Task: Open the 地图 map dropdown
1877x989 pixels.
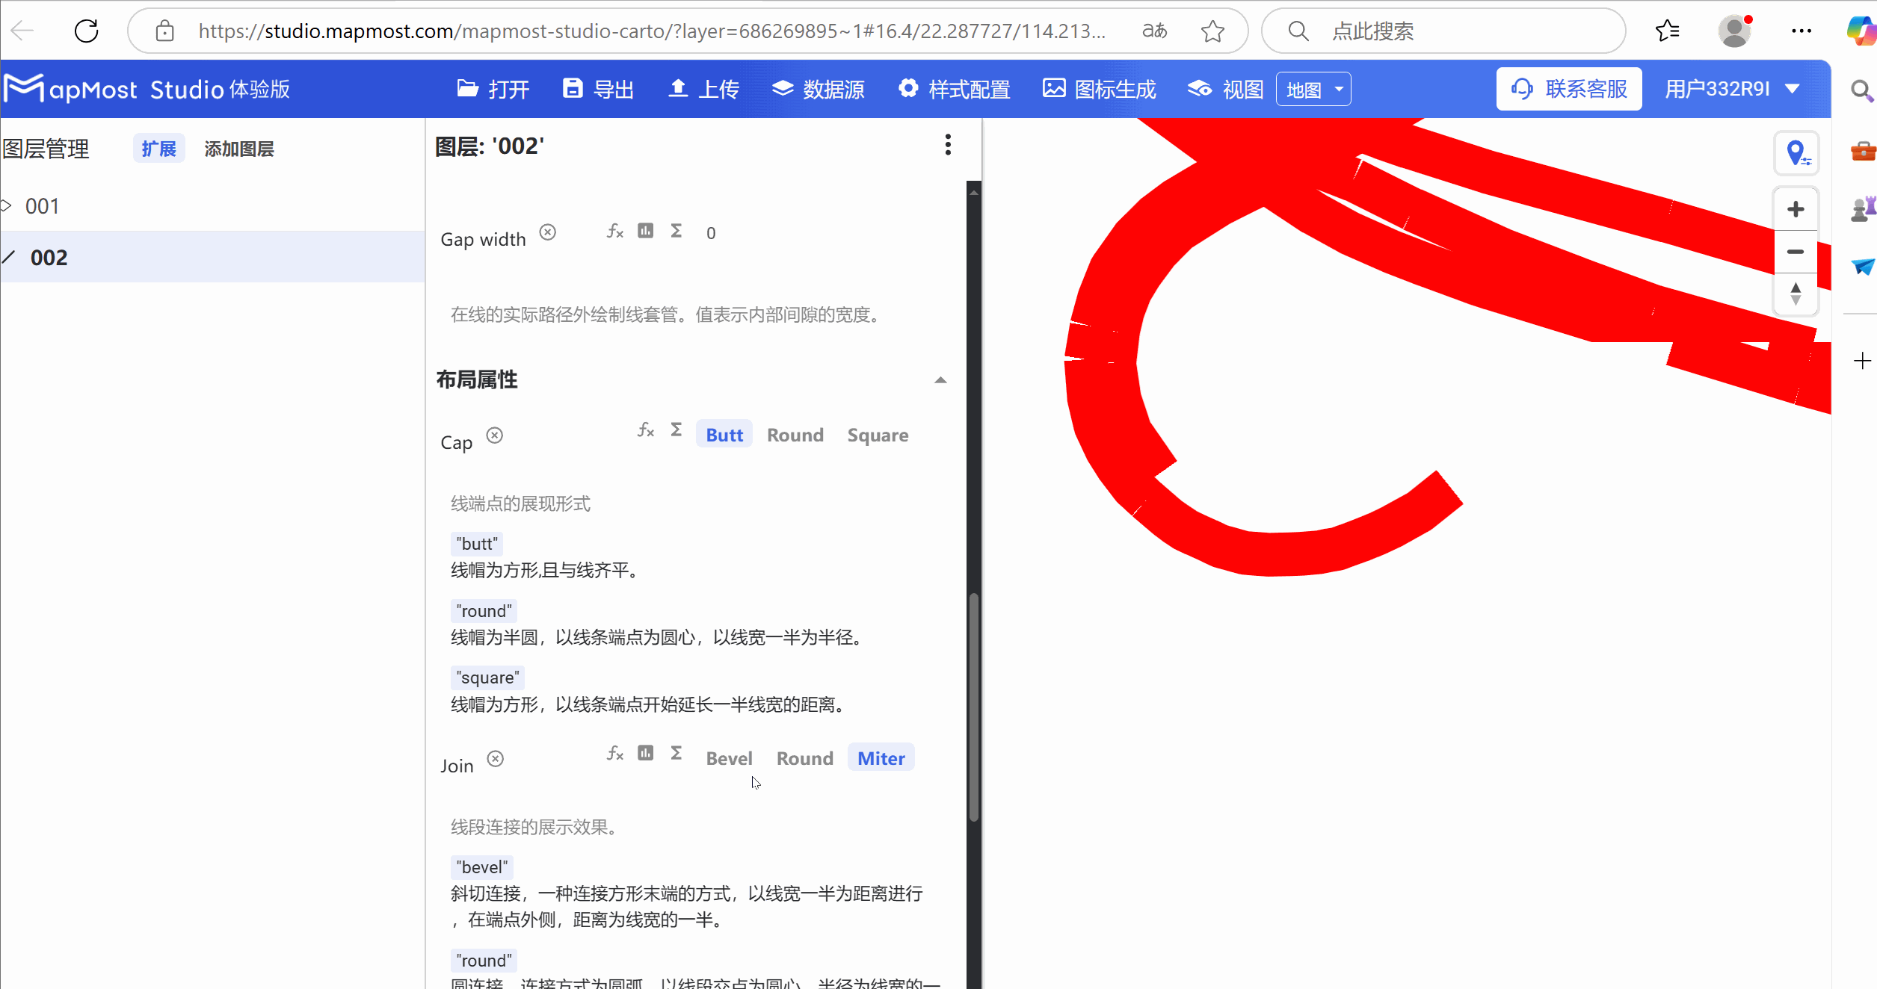Action: point(1313,89)
